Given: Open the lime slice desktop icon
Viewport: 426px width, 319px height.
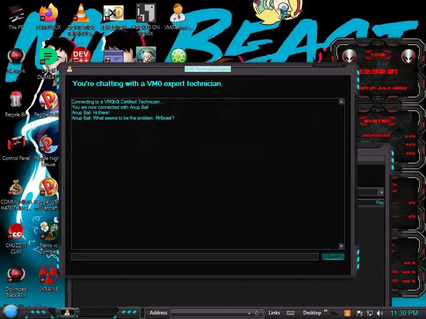Looking at the screenshot, I should [x=178, y=55].
